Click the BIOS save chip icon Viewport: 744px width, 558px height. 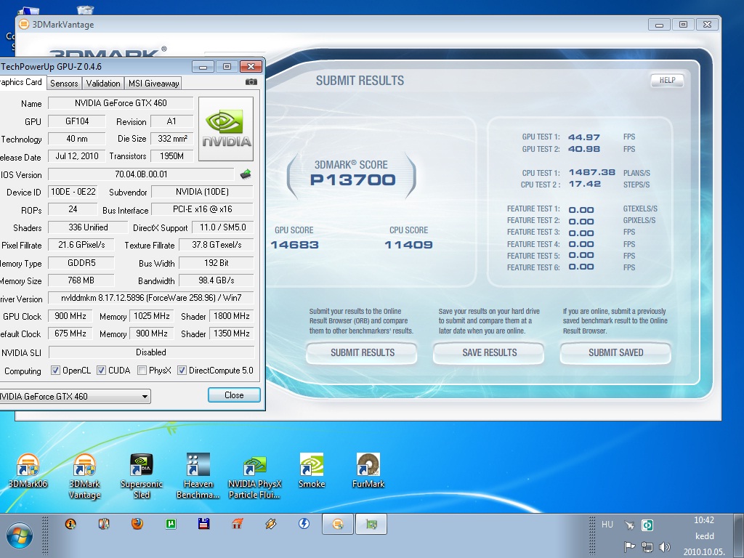pos(246,174)
